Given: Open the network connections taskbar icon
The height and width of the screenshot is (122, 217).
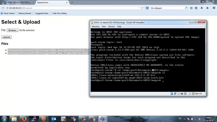Looking at the screenshot, I should 34,119.
